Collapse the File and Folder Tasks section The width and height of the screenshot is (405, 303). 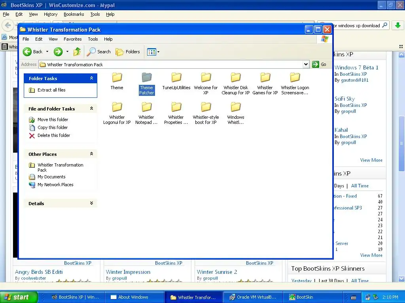[91, 108]
